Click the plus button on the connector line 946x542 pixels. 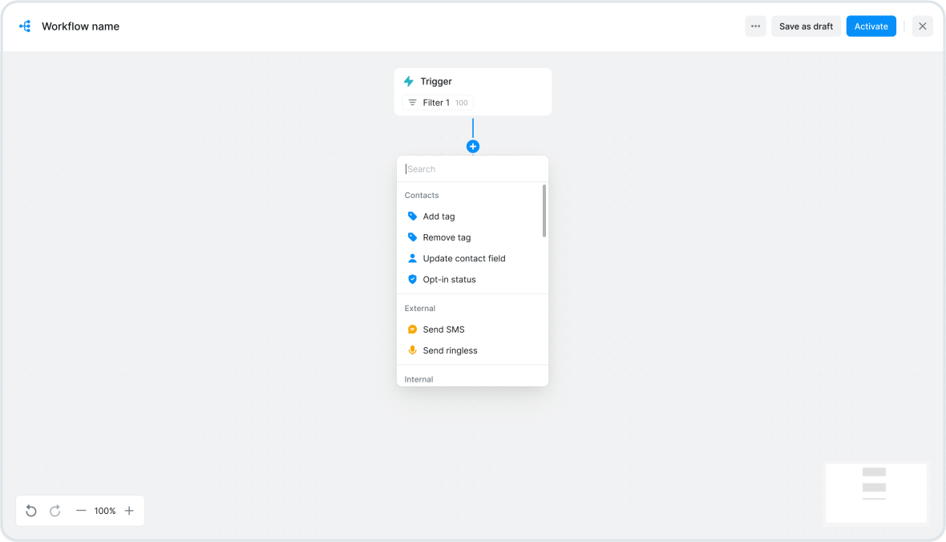[x=473, y=146]
